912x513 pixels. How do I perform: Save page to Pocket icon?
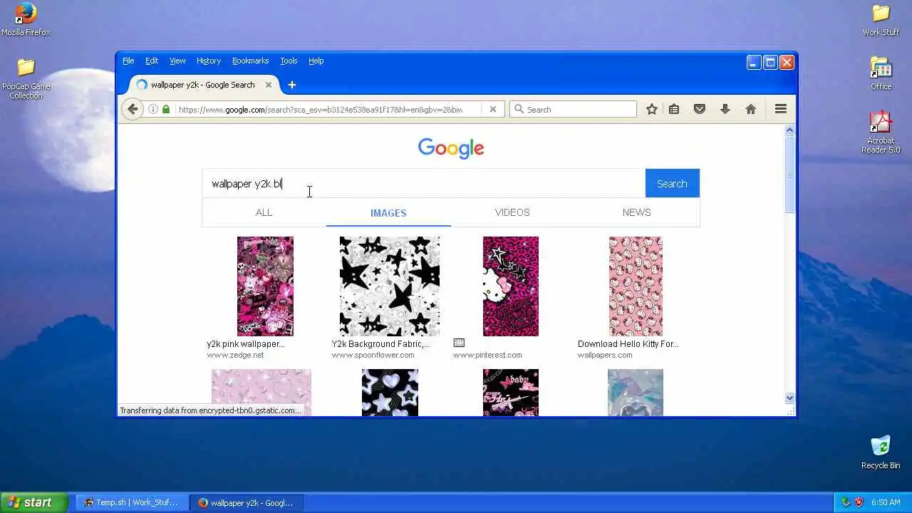700,109
